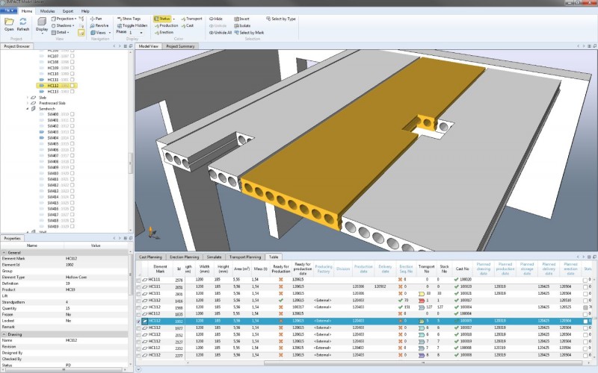Open the File menu
The width and height of the screenshot is (598, 373).
(8, 10)
